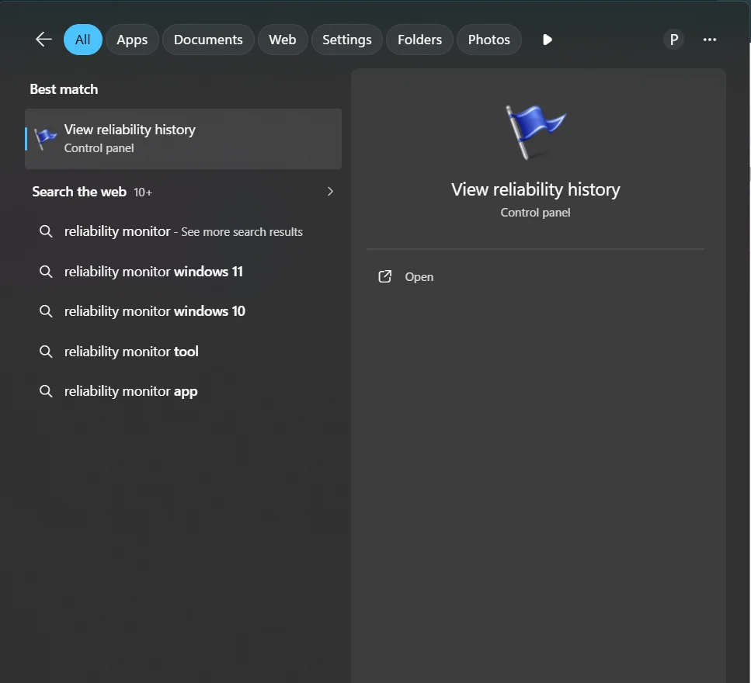Click search icon beside reliability monitor windows 10
The image size is (751, 683).
pos(46,311)
